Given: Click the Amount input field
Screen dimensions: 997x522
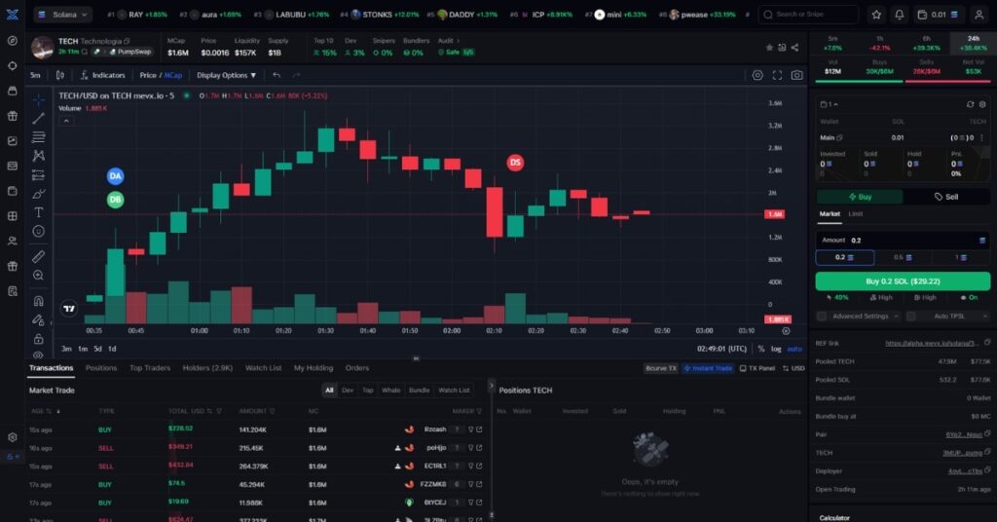Looking at the screenshot, I should (903, 241).
